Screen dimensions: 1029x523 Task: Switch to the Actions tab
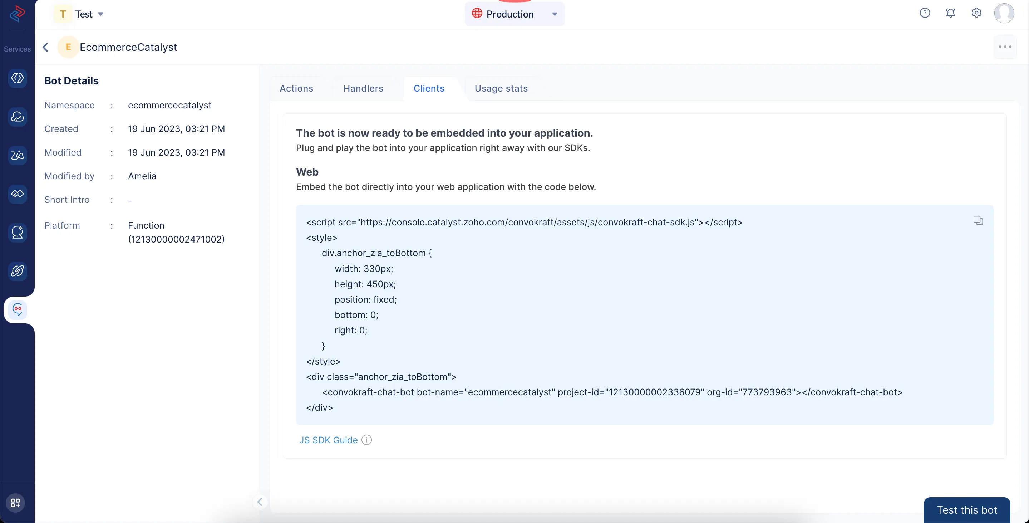point(296,88)
